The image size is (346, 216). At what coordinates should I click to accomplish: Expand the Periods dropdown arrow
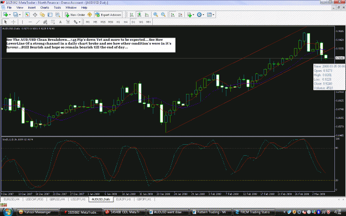click(203, 15)
